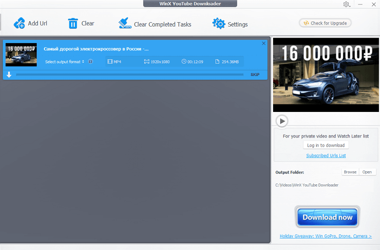Click the task's download progress bar
This screenshot has height=250, width=380.
click(130, 74)
